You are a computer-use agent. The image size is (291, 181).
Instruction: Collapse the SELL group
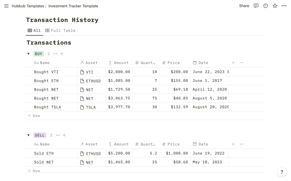28,135
